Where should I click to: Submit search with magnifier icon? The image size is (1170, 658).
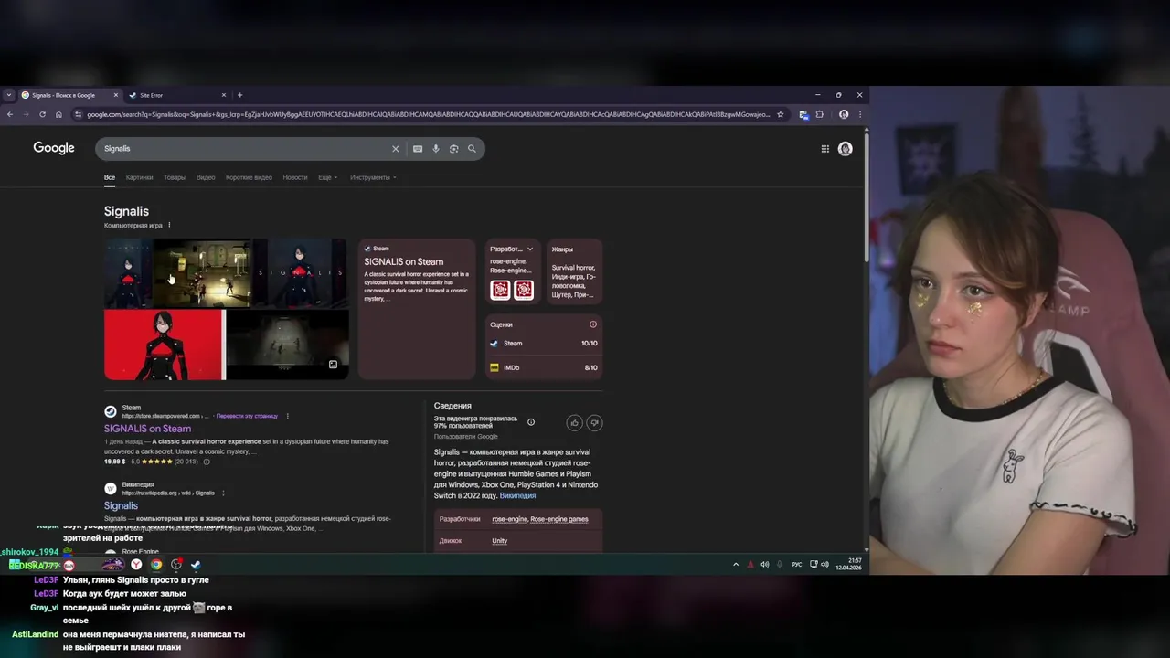click(472, 149)
